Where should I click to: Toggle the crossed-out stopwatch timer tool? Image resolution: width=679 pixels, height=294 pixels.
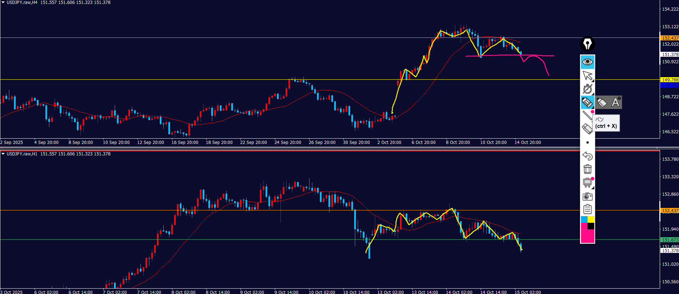587,89
